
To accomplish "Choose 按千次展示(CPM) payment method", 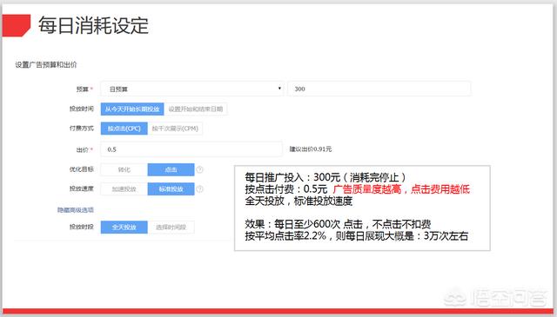I will point(175,129).
